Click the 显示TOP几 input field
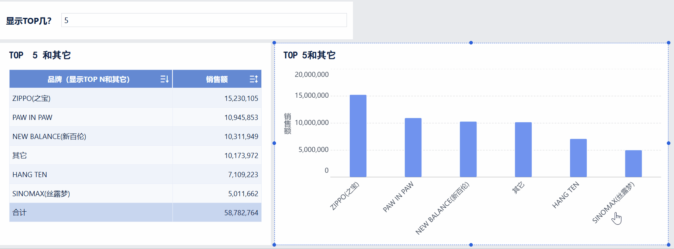 pyautogui.click(x=204, y=20)
